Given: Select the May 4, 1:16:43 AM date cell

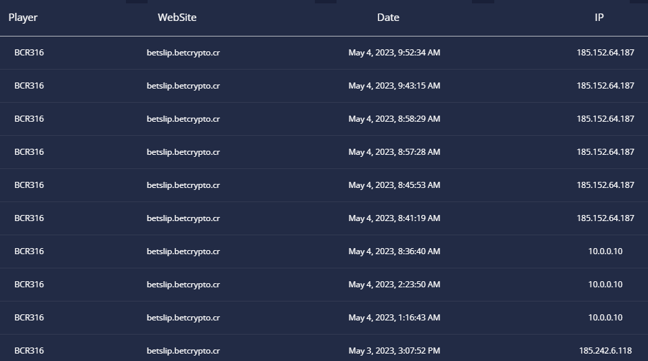Looking at the screenshot, I should [x=394, y=317].
